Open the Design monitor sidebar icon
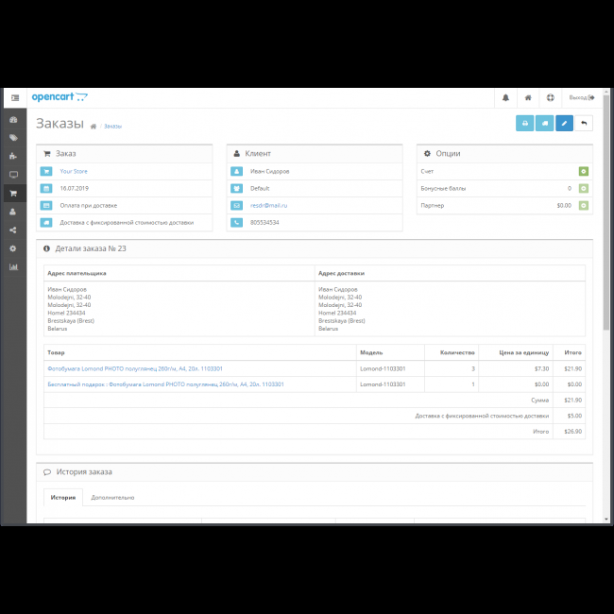 click(x=13, y=175)
